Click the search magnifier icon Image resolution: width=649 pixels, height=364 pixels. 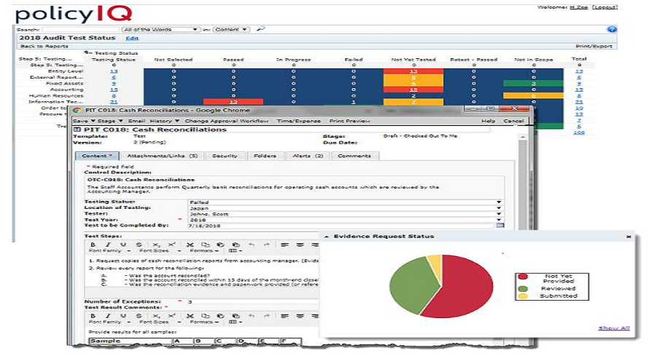point(260,29)
